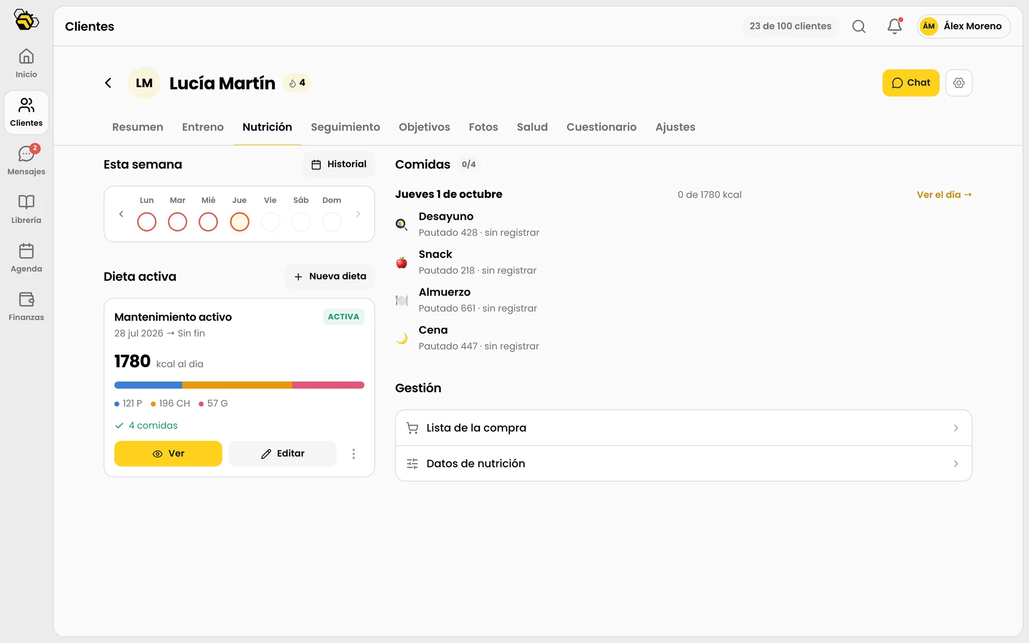Click the LM client avatar

point(144,83)
